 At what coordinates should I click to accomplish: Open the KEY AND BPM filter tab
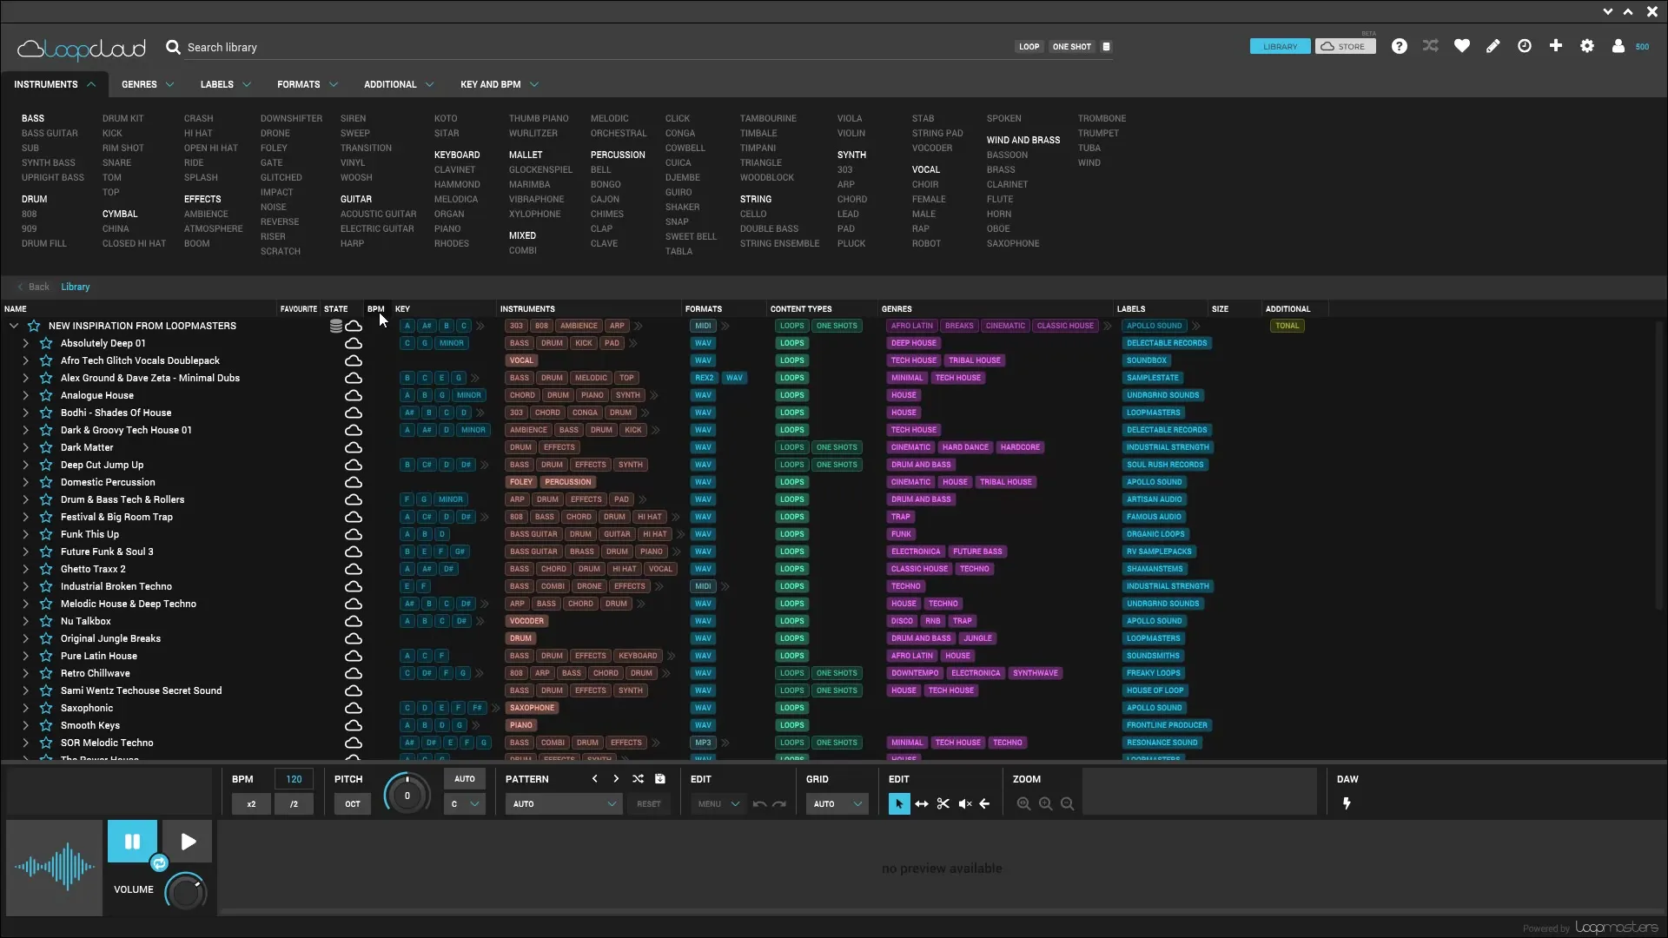(x=500, y=84)
